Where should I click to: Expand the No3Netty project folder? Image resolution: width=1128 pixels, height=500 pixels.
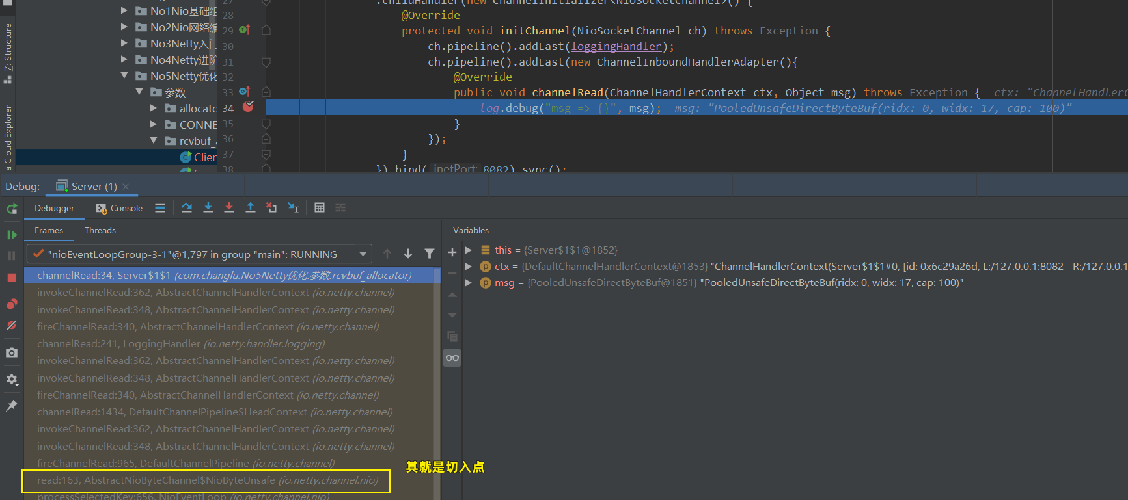[x=124, y=43]
